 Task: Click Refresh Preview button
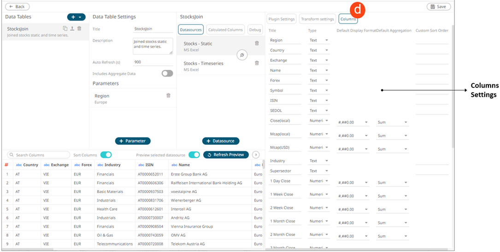[x=226, y=155]
